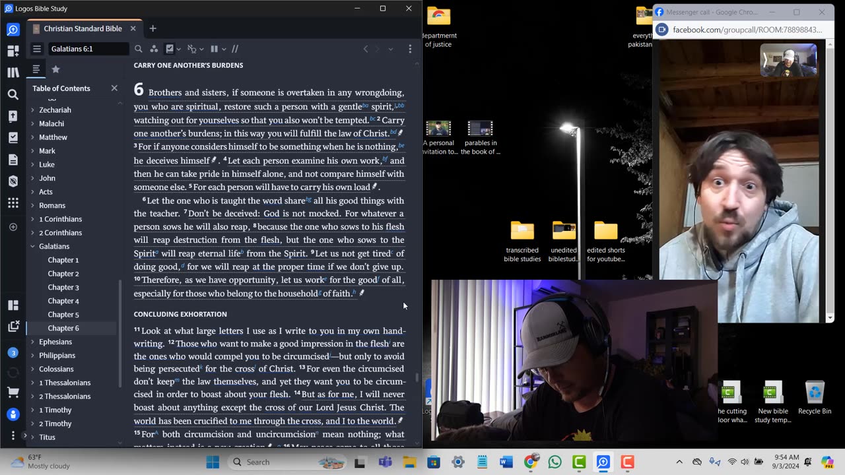This screenshot has height=475, width=845.
Task: Click the Close All panels icon
Action: [x=13, y=327]
